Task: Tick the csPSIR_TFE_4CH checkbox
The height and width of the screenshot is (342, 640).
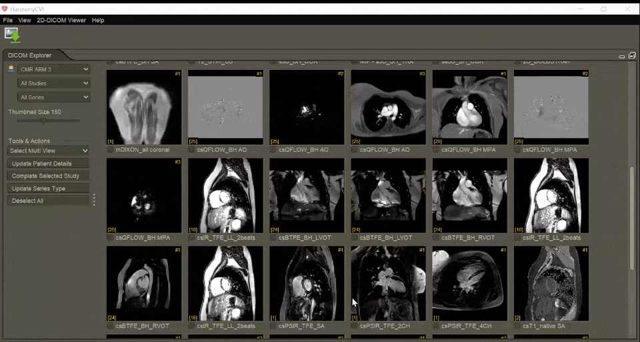Action: coord(436,326)
